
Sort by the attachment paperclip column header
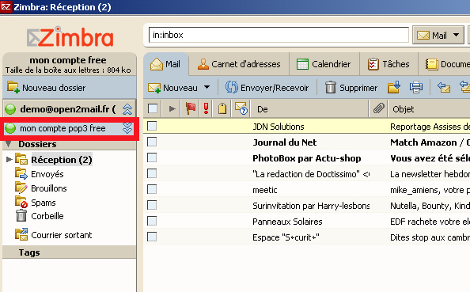(378, 108)
